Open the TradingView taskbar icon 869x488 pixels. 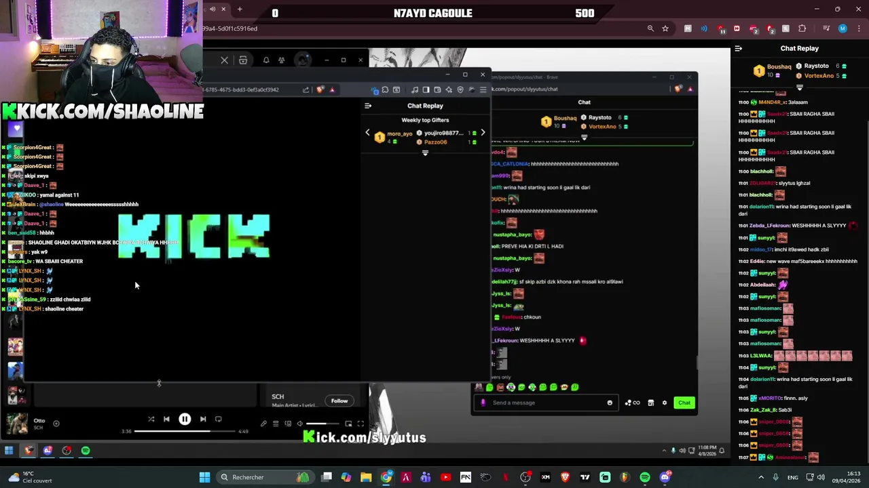(x=585, y=477)
